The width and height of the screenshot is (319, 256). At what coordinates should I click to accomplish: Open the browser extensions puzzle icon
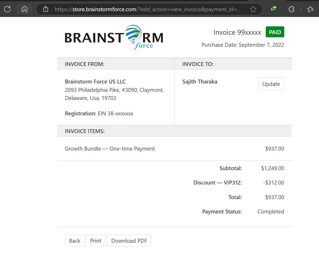click(292, 9)
